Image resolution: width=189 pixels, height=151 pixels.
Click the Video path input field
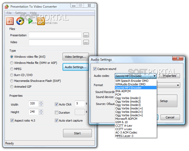[55, 42]
